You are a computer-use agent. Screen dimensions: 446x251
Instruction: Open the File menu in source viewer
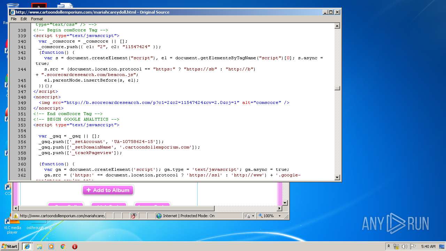(14, 19)
